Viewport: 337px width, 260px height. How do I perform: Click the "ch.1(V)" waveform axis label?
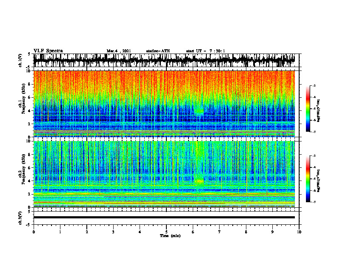tap(20, 60)
